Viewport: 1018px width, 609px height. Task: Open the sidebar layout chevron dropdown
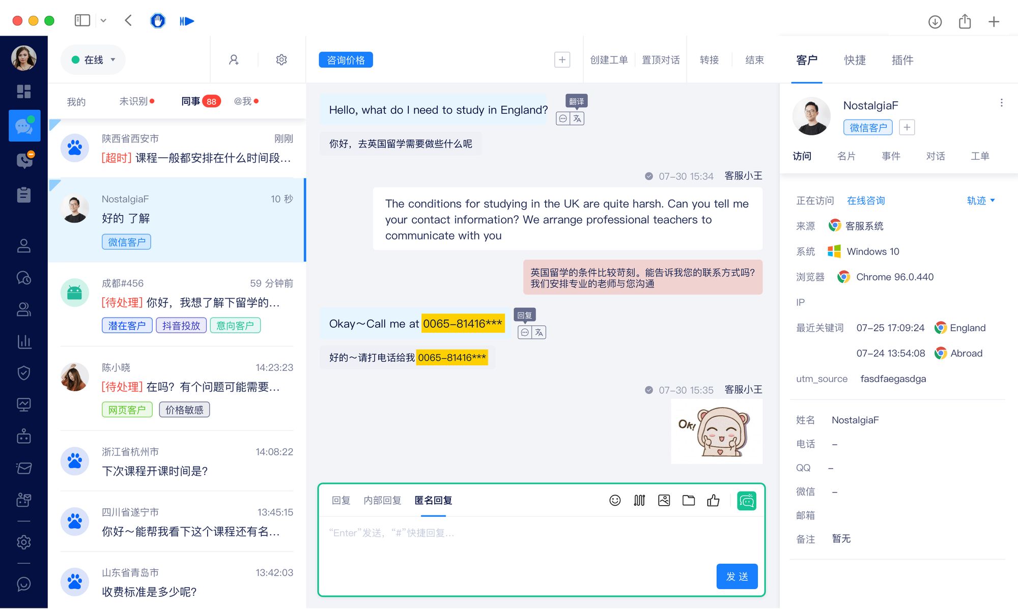pyautogui.click(x=103, y=20)
